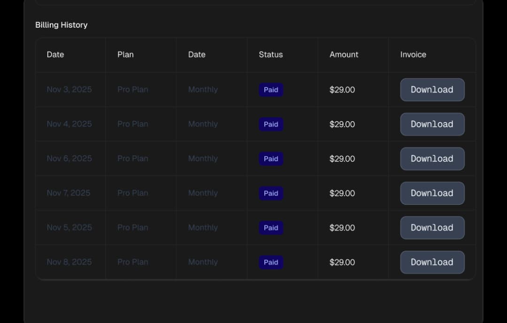Download the invoice for Nov 8, 2025
Image resolution: width=507 pixels, height=323 pixels.
(432, 262)
